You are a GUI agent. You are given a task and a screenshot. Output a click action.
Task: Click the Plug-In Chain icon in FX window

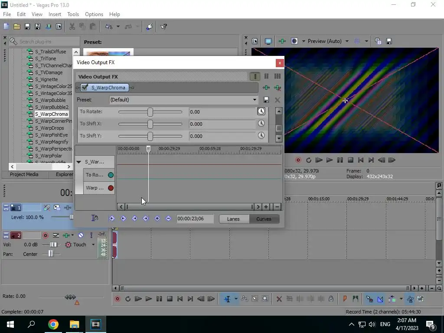[x=266, y=88]
